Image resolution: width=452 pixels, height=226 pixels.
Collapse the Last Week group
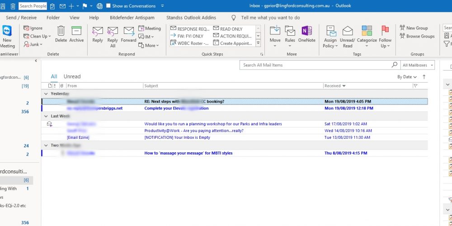46,116
